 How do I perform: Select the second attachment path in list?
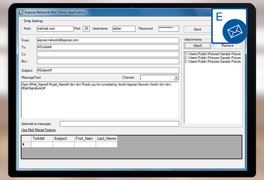213,58
